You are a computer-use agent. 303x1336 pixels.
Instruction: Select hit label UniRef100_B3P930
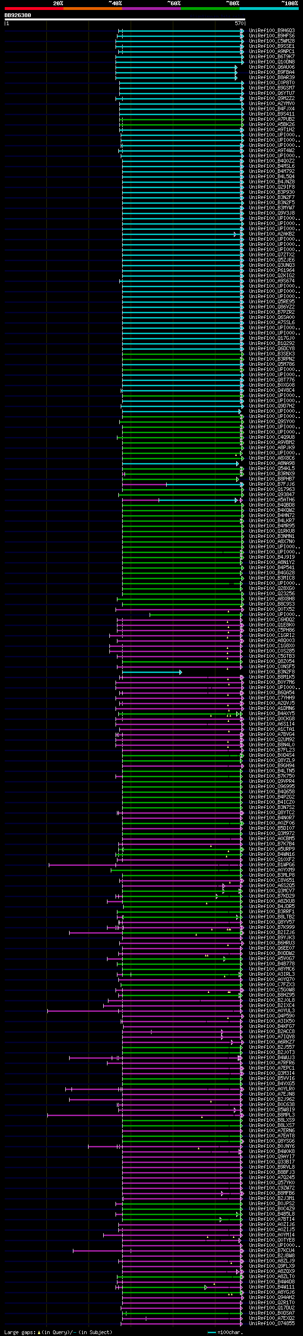(272, 192)
